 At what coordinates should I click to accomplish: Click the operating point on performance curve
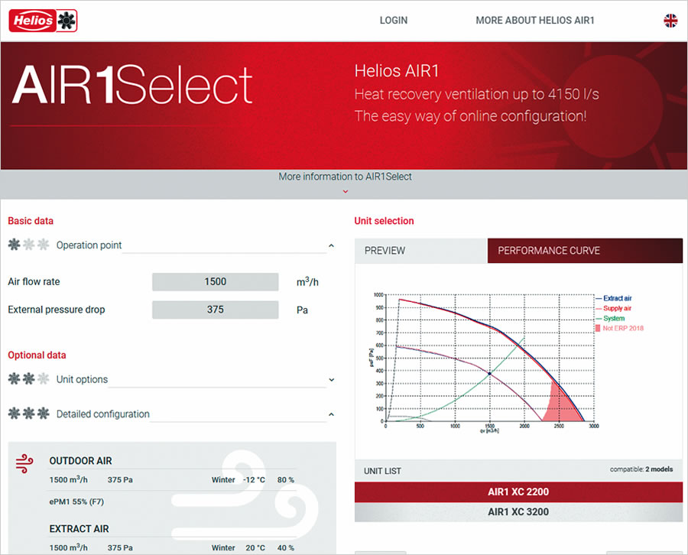click(x=490, y=373)
